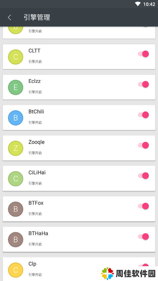The height and width of the screenshot is (281, 158).
Task: Switch off the Zooqle engine
Action: point(144,145)
